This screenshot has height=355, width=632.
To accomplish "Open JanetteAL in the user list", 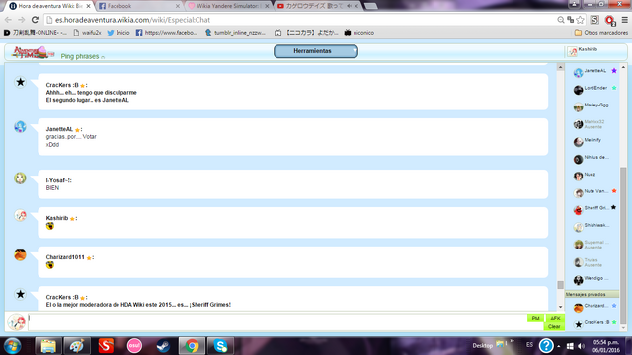I will click(594, 71).
